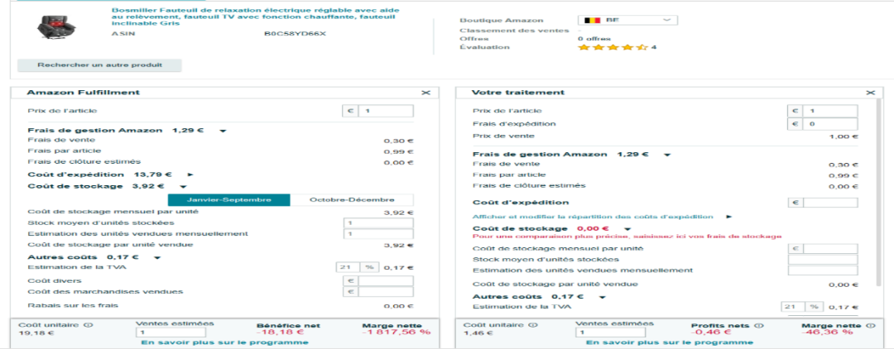Collapse Autres coûts section in Votre traitement
This screenshot has height=349, width=894.
(x=602, y=297)
